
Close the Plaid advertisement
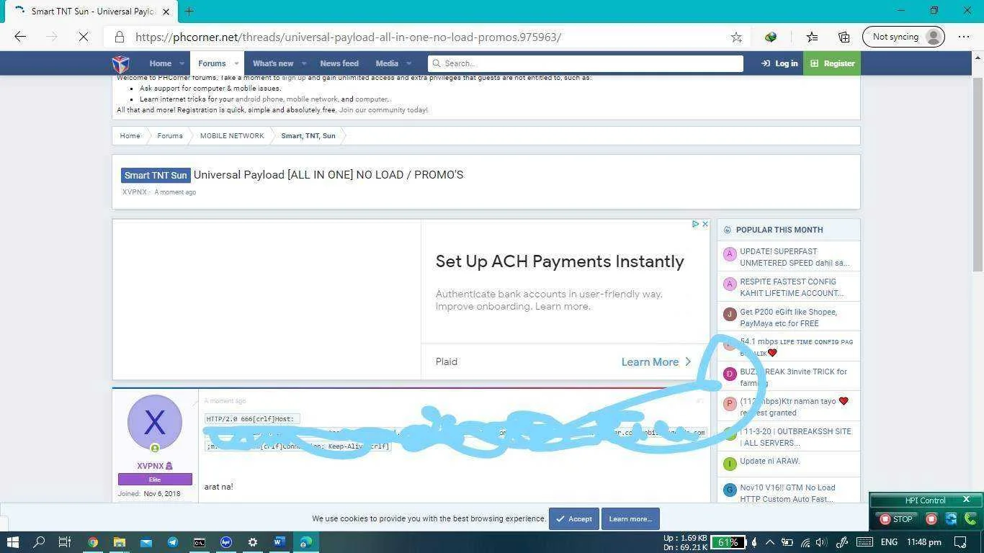tap(705, 224)
